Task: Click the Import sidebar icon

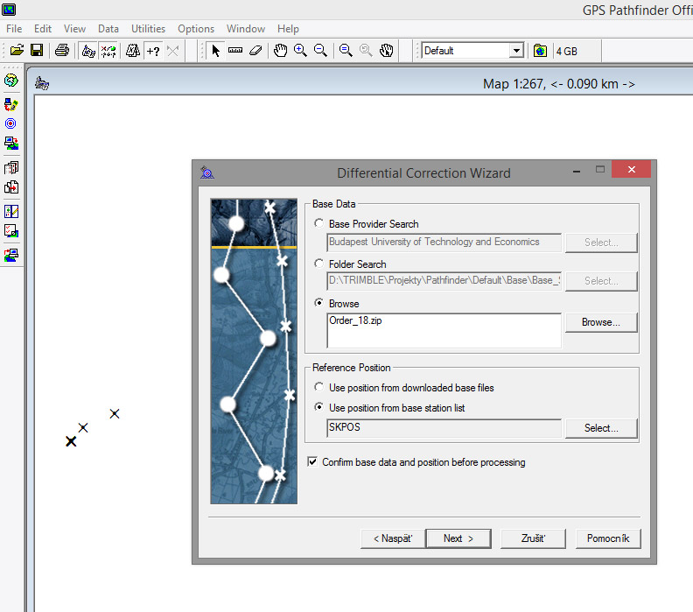Action: pyautogui.click(x=11, y=143)
